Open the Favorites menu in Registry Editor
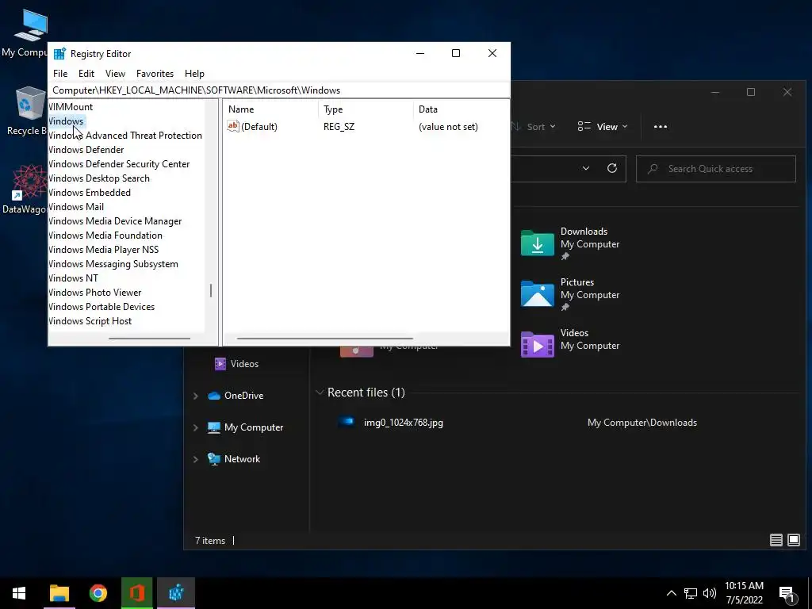812x609 pixels. [x=155, y=74]
